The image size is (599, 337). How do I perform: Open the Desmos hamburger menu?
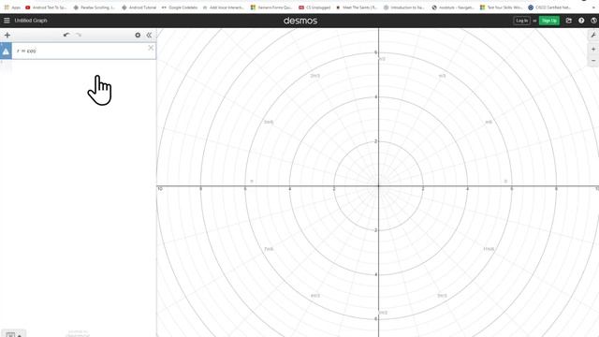7,21
